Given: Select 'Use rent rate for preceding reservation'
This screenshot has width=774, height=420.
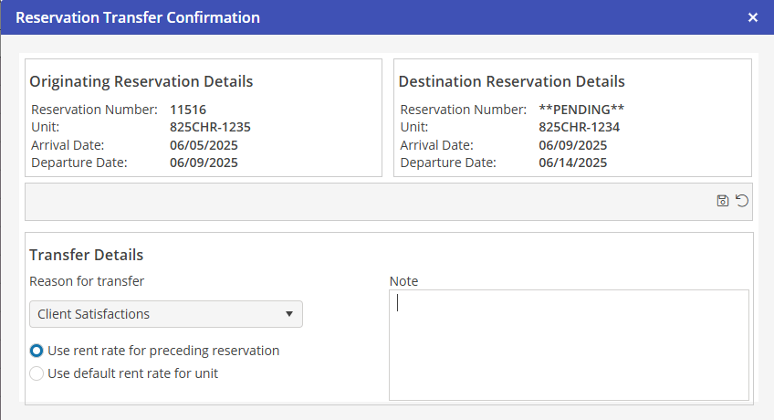Looking at the screenshot, I should pos(37,351).
